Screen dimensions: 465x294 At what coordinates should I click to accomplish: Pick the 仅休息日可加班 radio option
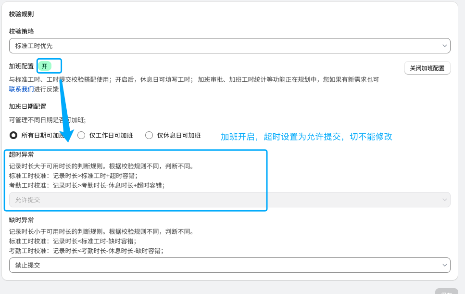[x=149, y=135]
